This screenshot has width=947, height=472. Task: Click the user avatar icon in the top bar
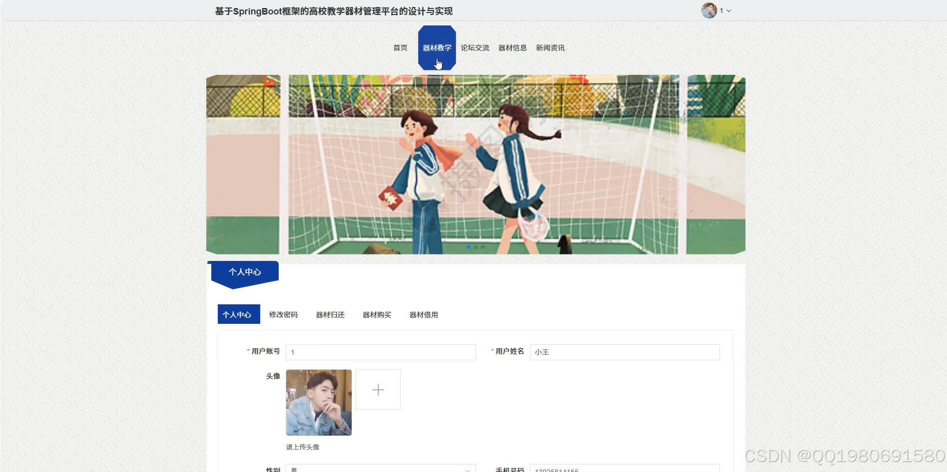[708, 10]
